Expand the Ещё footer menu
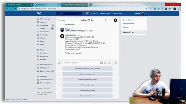186x104 pixels. (46, 94)
